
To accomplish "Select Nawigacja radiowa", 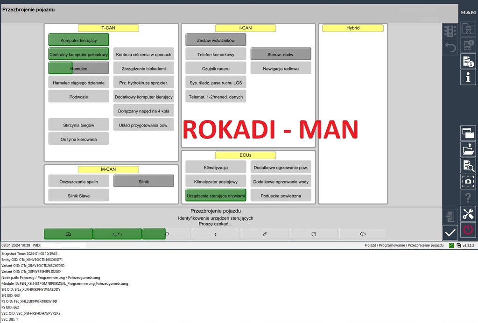I will point(281,68).
